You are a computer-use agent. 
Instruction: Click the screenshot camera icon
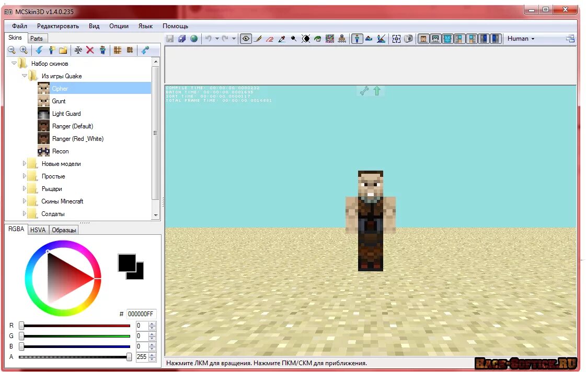click(x=408, y=39)
